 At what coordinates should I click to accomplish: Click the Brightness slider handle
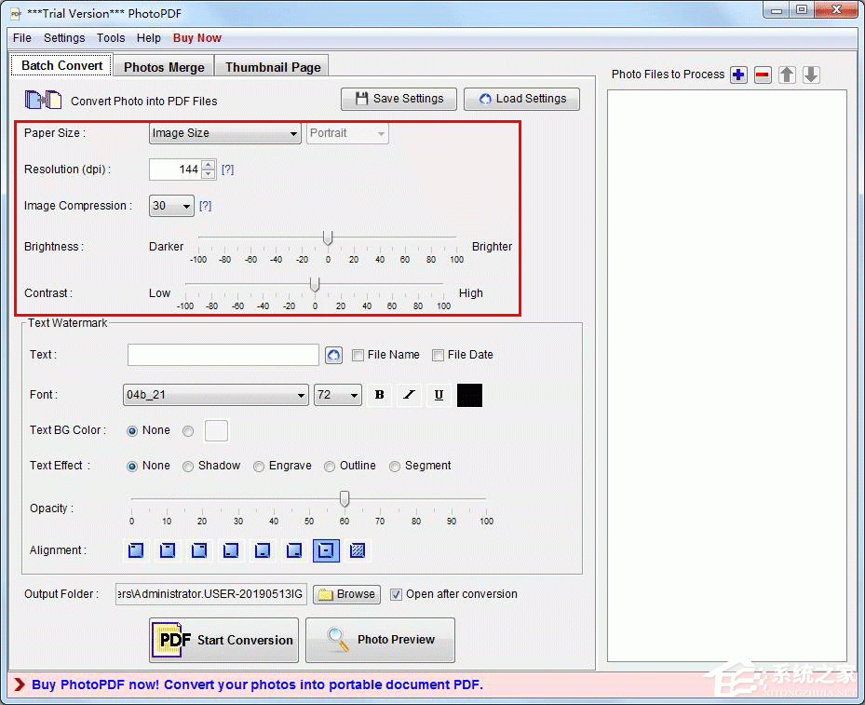point(328,238)
